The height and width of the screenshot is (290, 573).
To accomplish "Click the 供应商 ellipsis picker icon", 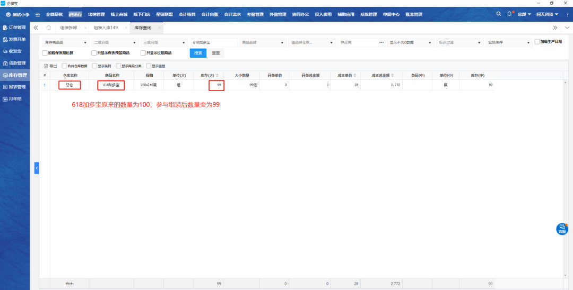I will pyautogui.click(x=381, y=42).
